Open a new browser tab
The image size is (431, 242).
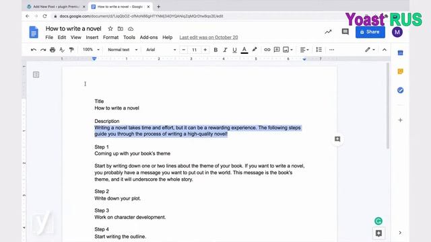pyautogui.click(x=159, y=7)
